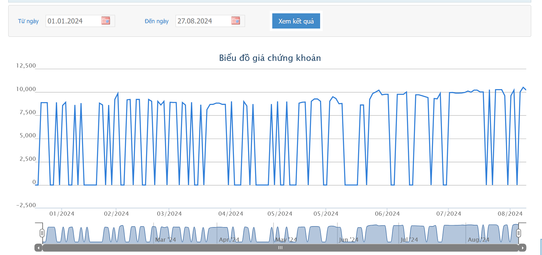
Task: Click the navigator scrollbar right arrow
Action: pyautogui.click(x=522, y=248)
